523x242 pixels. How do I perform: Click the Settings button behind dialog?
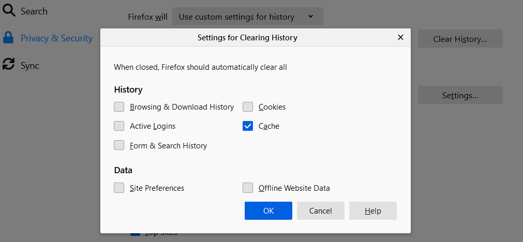(x=460, y=95)
